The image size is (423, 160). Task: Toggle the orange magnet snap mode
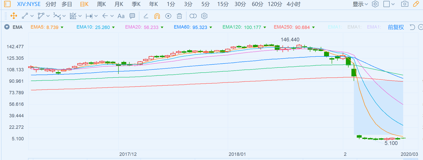coord(157,16)
